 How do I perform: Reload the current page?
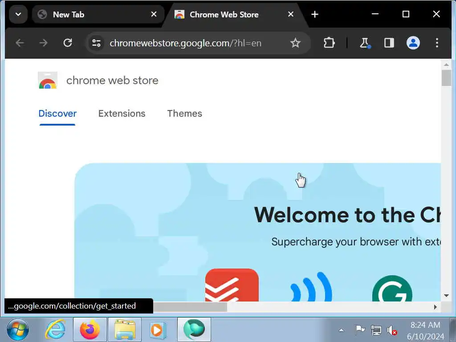(68, 43)
